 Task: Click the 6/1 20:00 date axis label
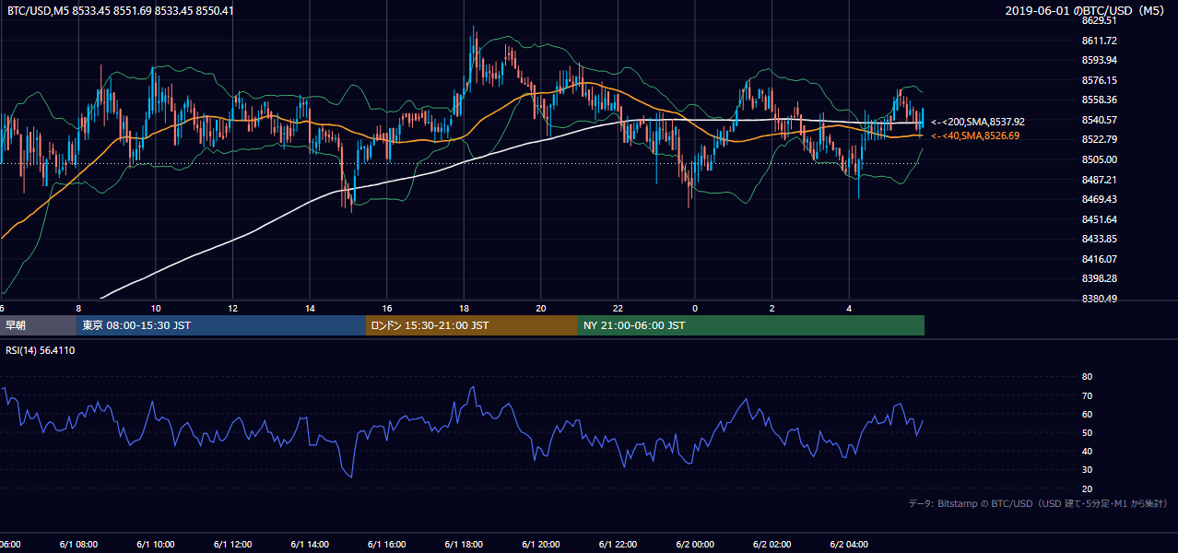coord(540,545)
